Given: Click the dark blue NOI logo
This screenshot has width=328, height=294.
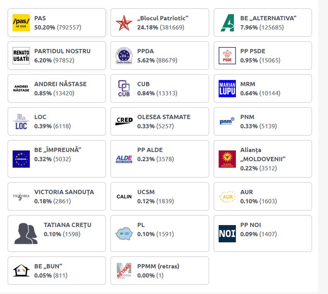Looking at the screenshot, I should (x=227, y=234).
